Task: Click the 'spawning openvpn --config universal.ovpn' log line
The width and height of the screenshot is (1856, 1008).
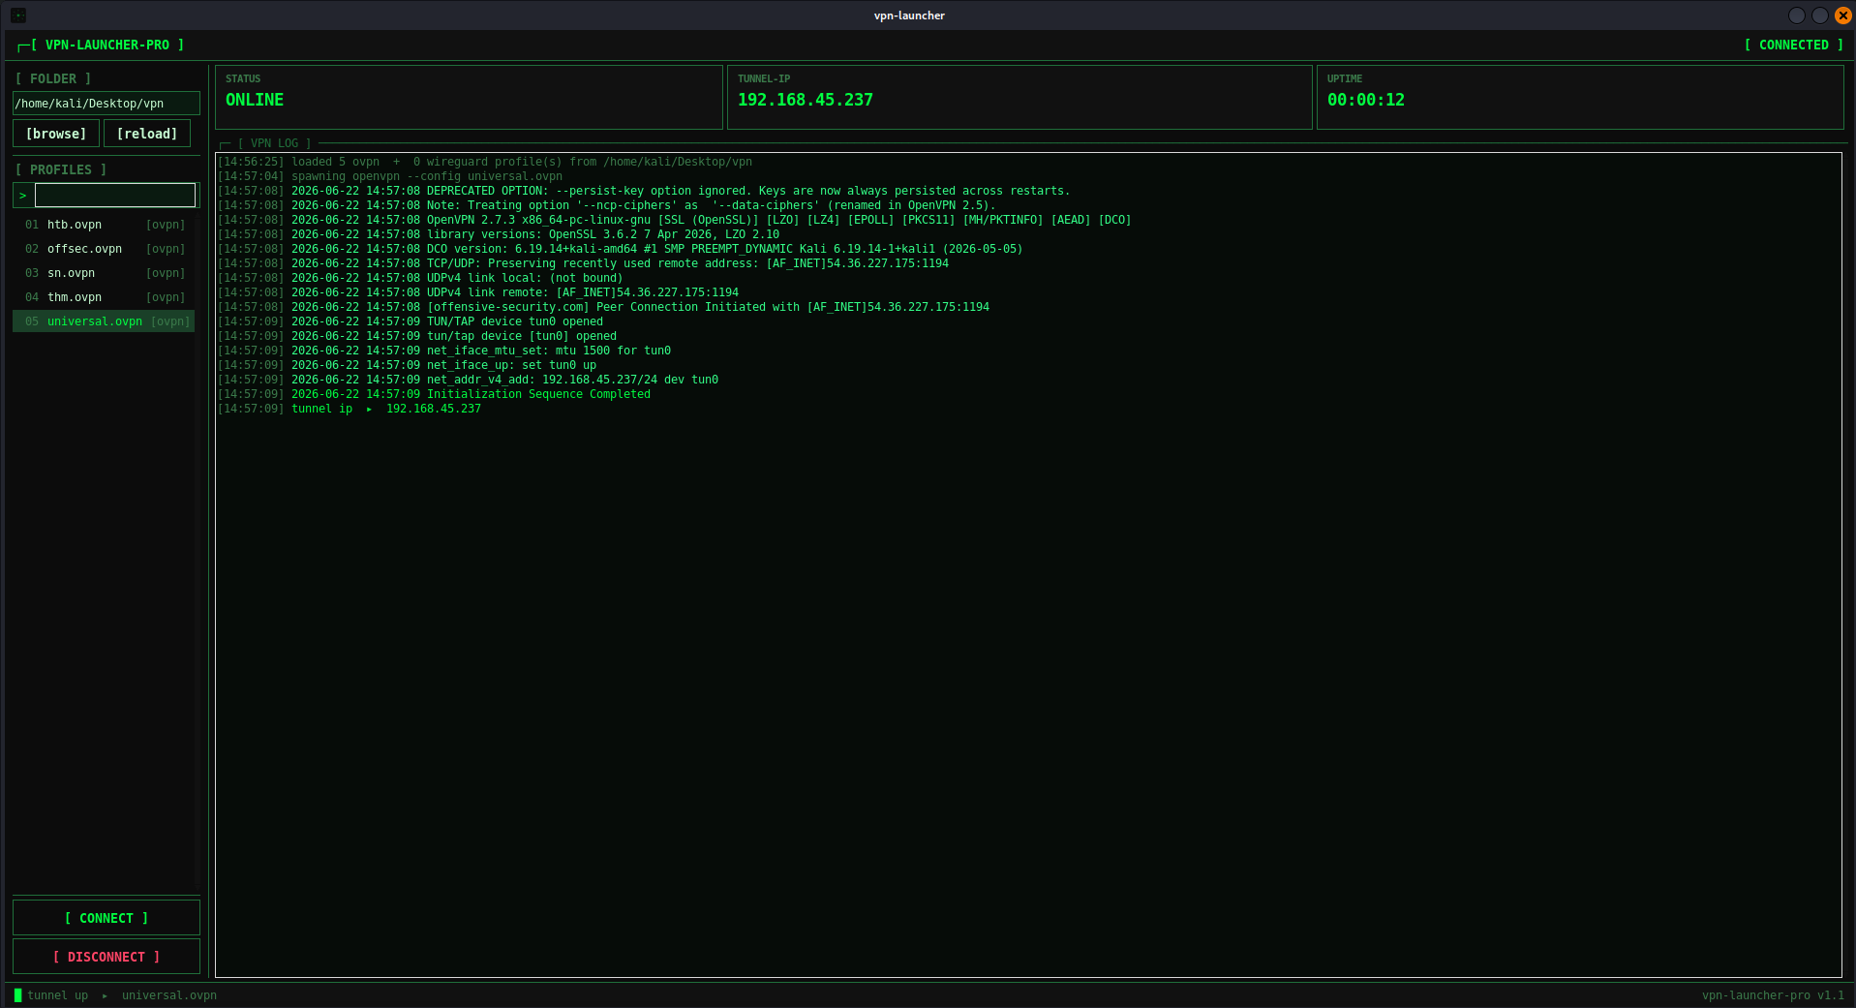Action: tap(390, 176)
